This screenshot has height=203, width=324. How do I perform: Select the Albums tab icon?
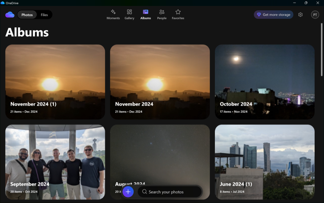(x=146, y=12)
